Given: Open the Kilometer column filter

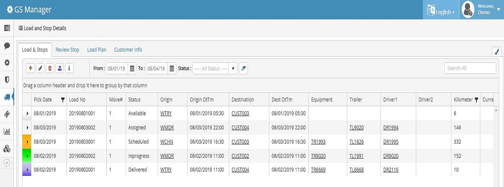Looking at the screenshot, I should coord(476,100).
